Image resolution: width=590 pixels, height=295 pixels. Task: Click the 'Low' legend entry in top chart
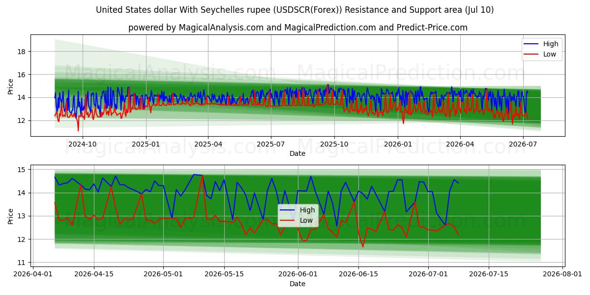click(x=540, y=55)
